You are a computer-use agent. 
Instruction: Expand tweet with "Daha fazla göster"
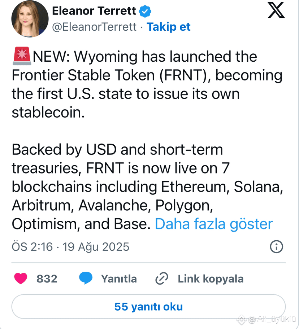(x=214, y=224)
